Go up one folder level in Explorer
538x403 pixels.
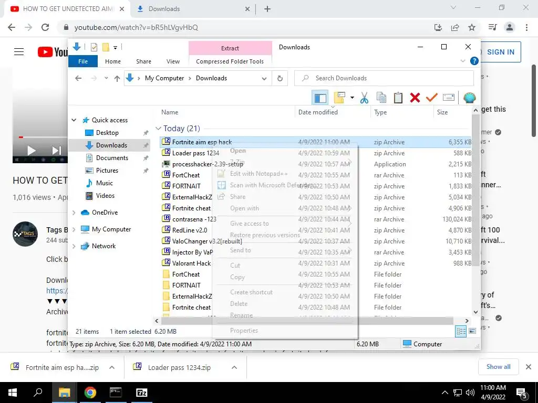(117, 79)
